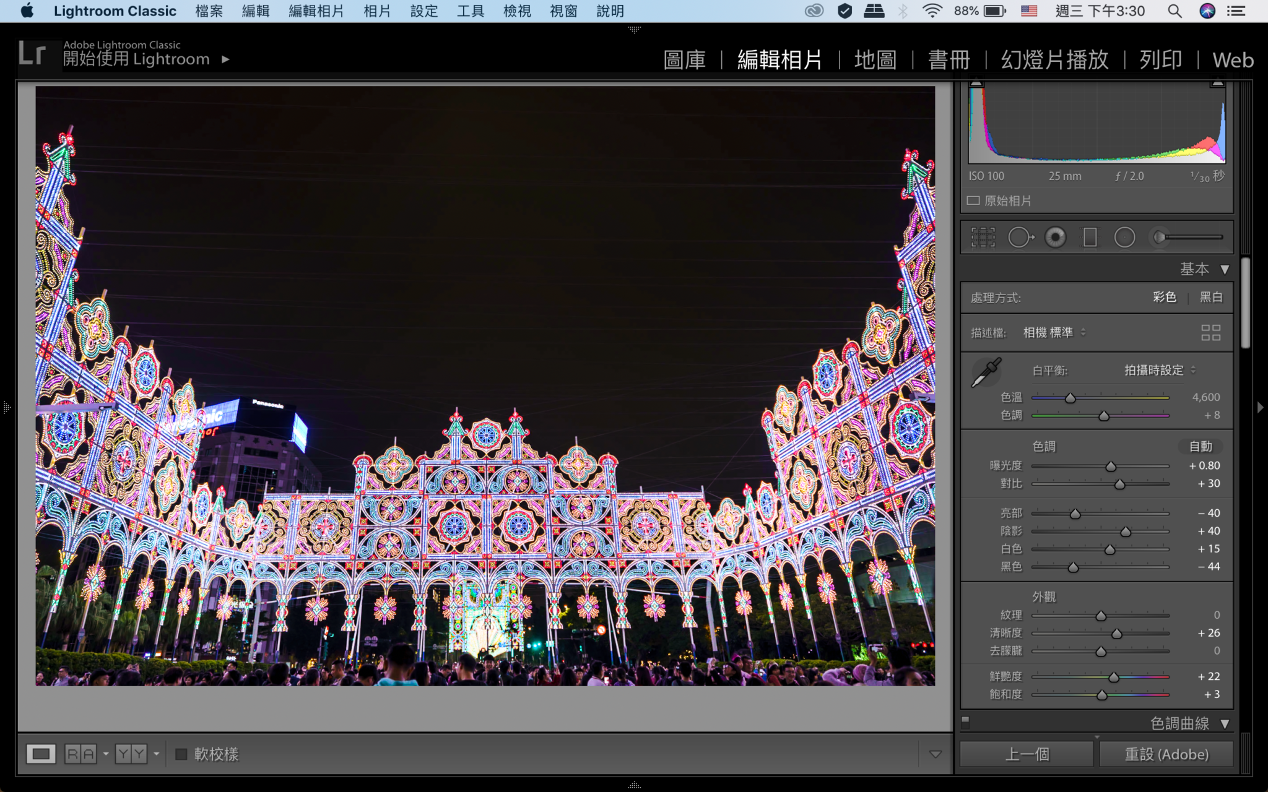Hide the right panel group

click(x=1260, y=407)
